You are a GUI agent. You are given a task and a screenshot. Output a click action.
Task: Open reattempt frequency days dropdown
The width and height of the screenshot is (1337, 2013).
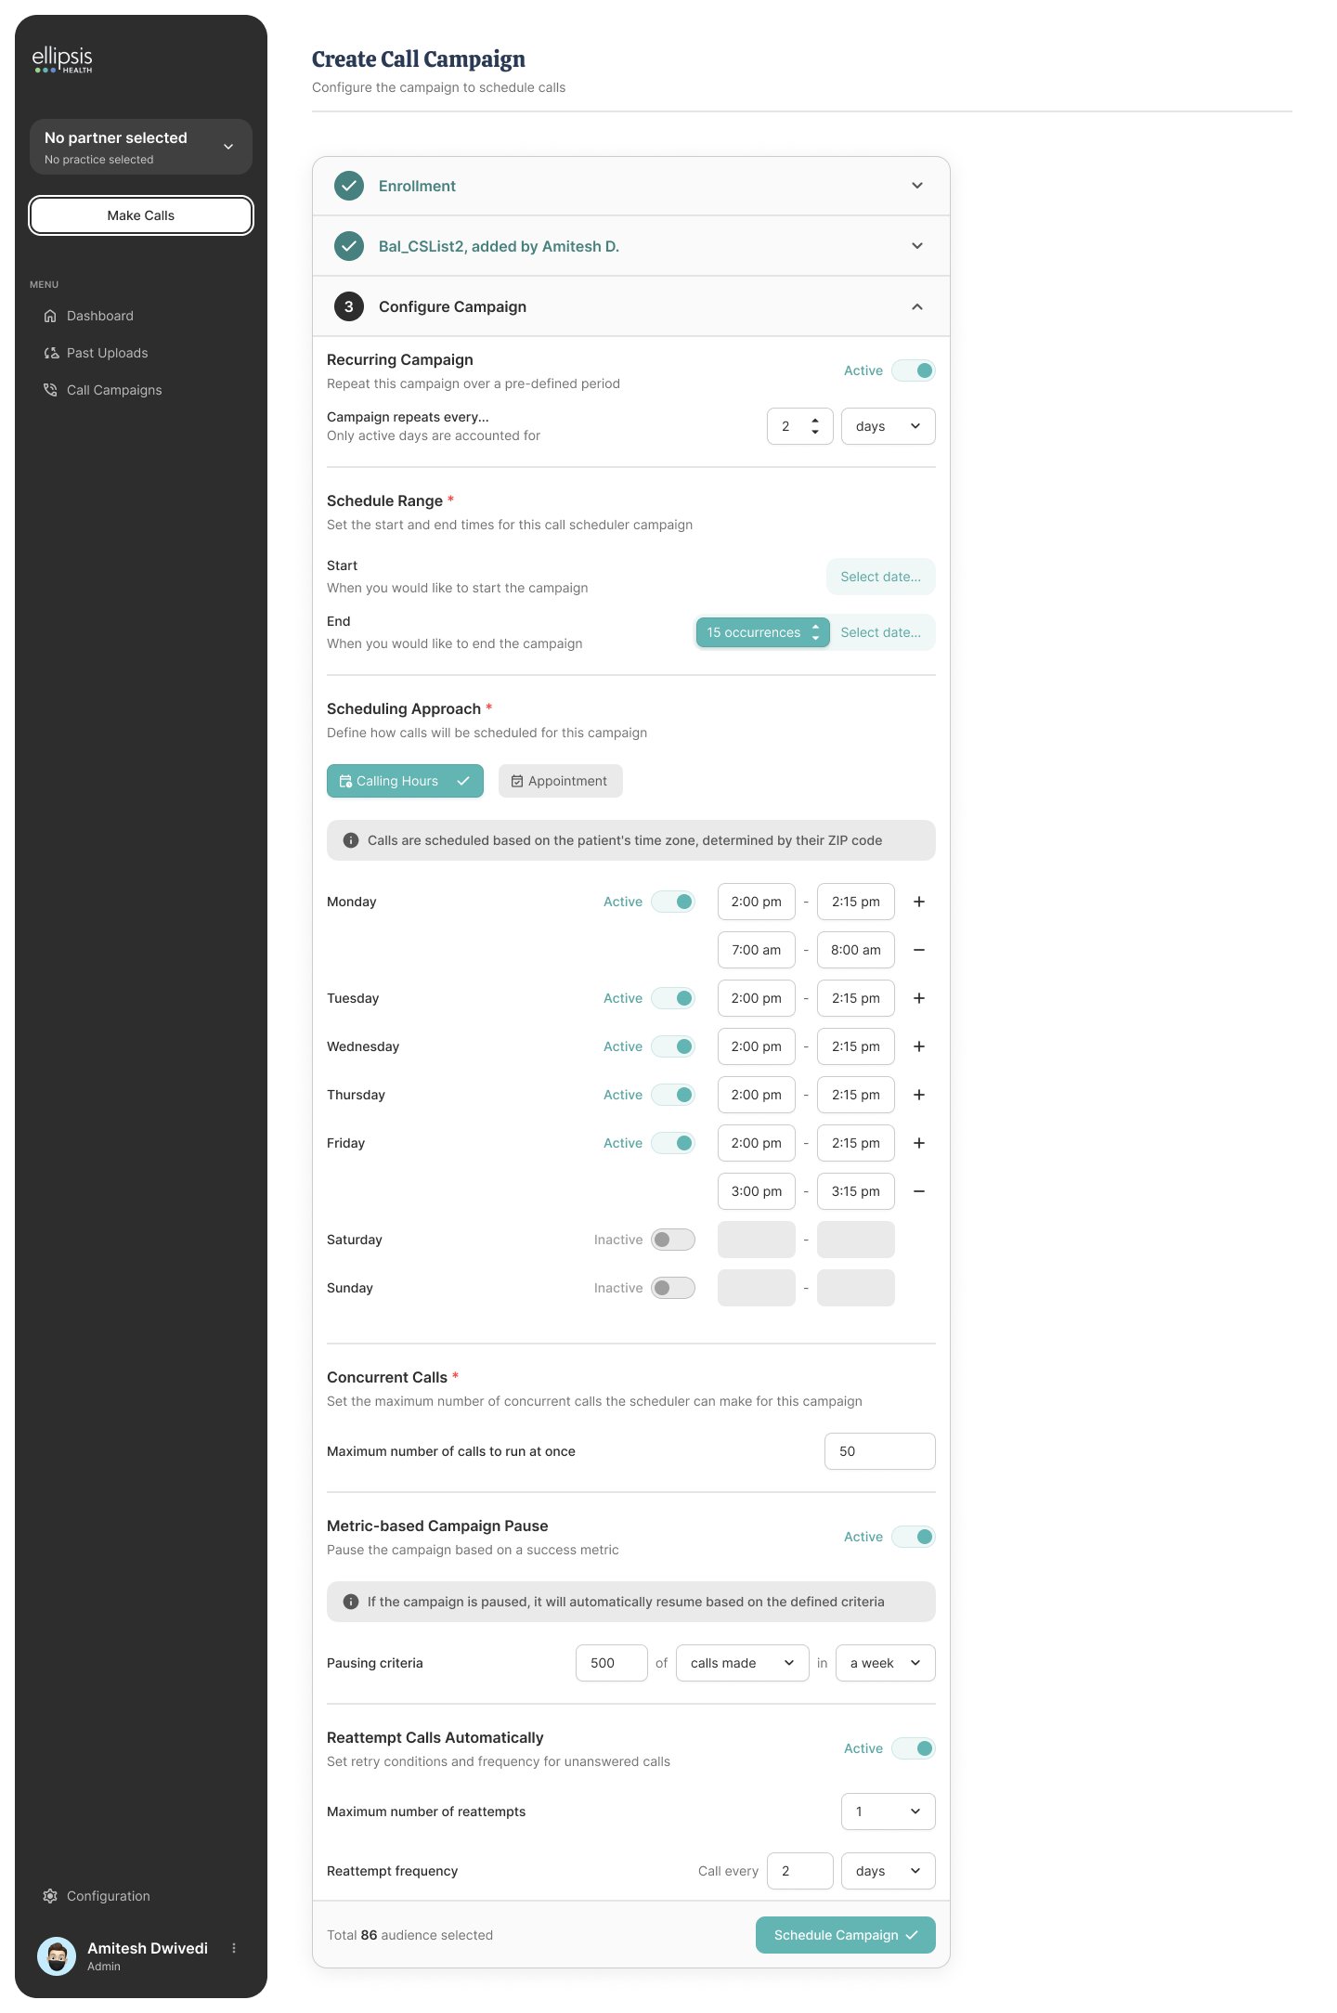pyautogui.click(x=889, y=1871)
